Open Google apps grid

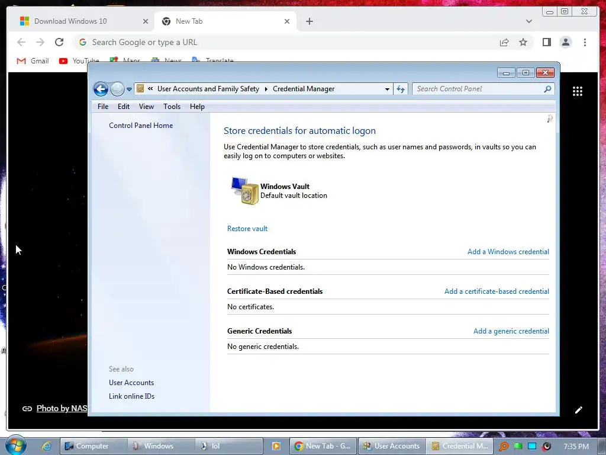578,91
